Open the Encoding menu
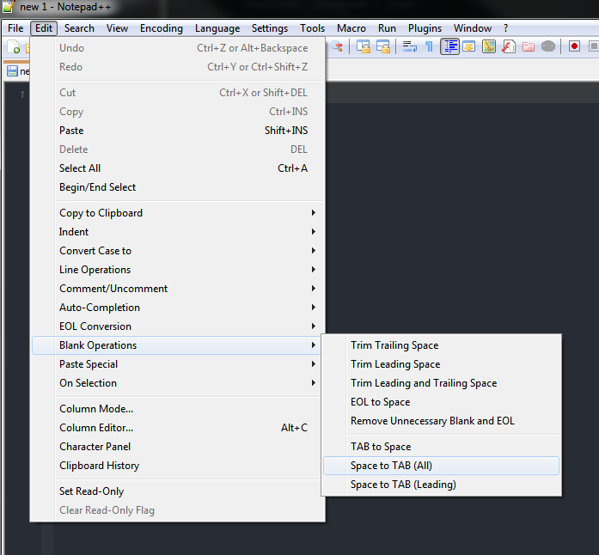The width and height of the screenshot is (599, 555). pos(162,28)
